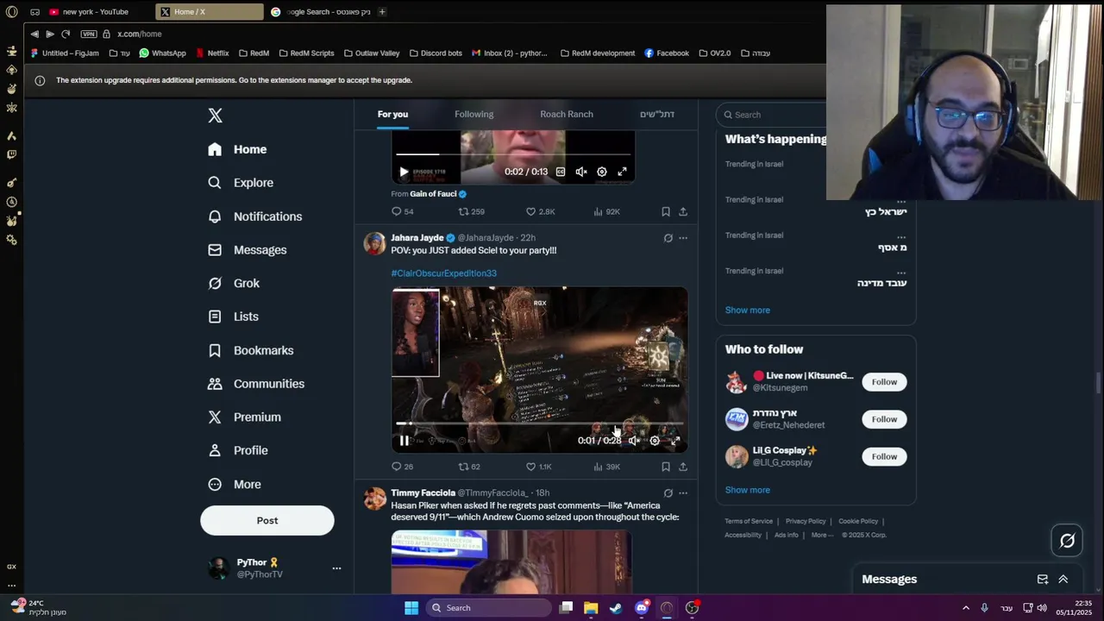Like the post with 2.8K likes
Viewport: 1104px width, 621px height.
(541, 211)
